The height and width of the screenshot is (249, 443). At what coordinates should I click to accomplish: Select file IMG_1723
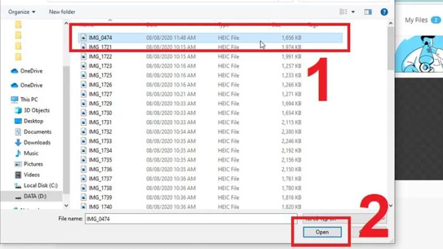point(210,66)
